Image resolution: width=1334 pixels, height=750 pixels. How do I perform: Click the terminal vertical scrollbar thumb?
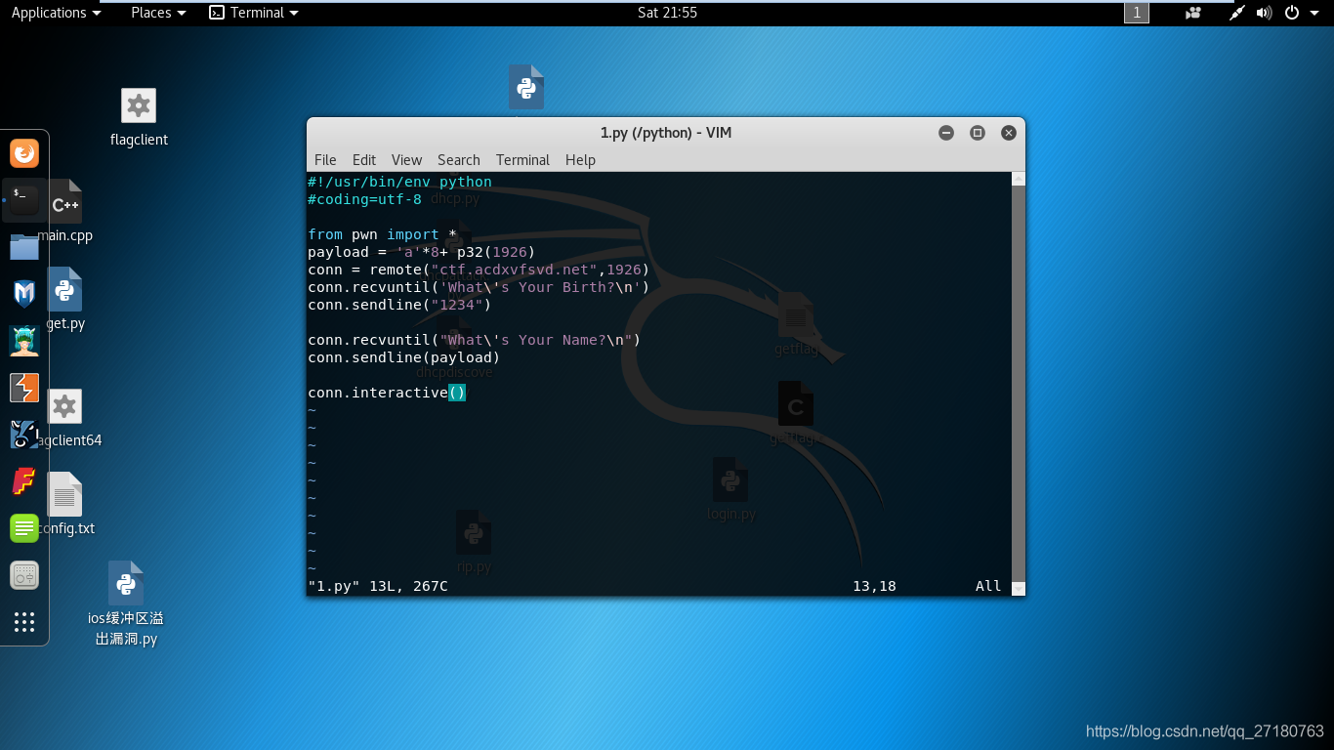point(1019,384)
